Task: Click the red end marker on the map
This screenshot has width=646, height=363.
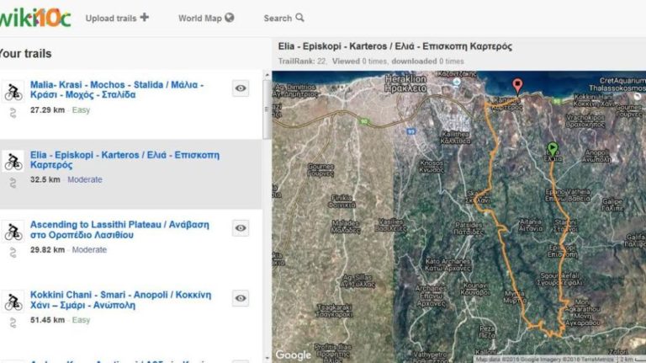Action: pos(517,85)
